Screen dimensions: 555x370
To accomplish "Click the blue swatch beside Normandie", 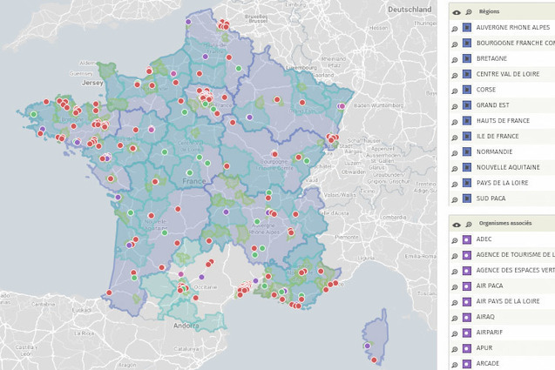I will pos(467,151).
